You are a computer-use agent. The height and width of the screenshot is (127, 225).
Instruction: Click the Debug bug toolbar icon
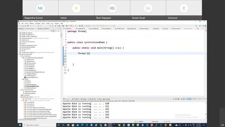56,26
